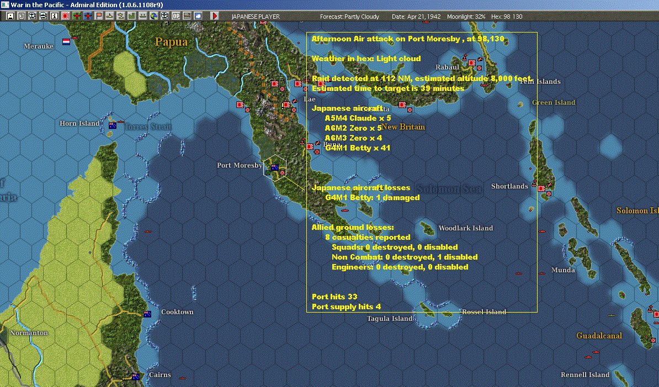Open the document list toolbar icon
The image size is (659, 387).
coord(22,16)
